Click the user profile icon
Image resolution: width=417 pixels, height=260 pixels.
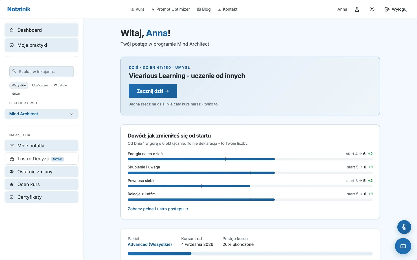click(357, 9)
